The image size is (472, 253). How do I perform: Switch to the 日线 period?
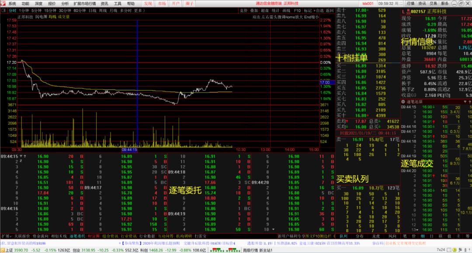point(92,10)
